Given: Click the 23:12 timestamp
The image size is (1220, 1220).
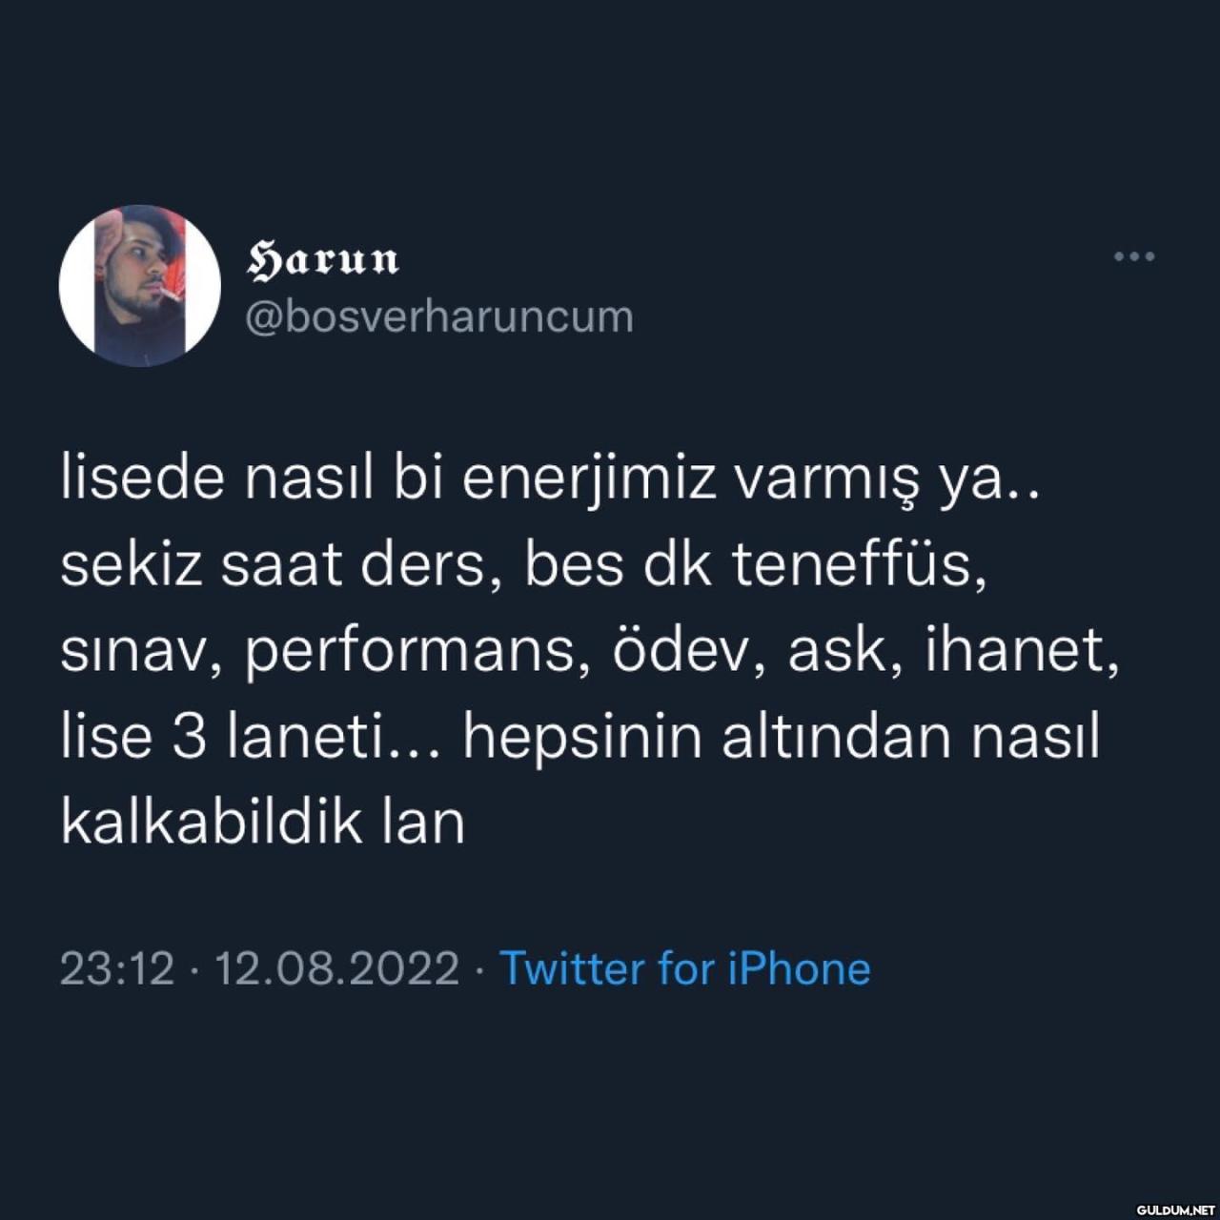Looking at the screenshot, I should [117, 968].
